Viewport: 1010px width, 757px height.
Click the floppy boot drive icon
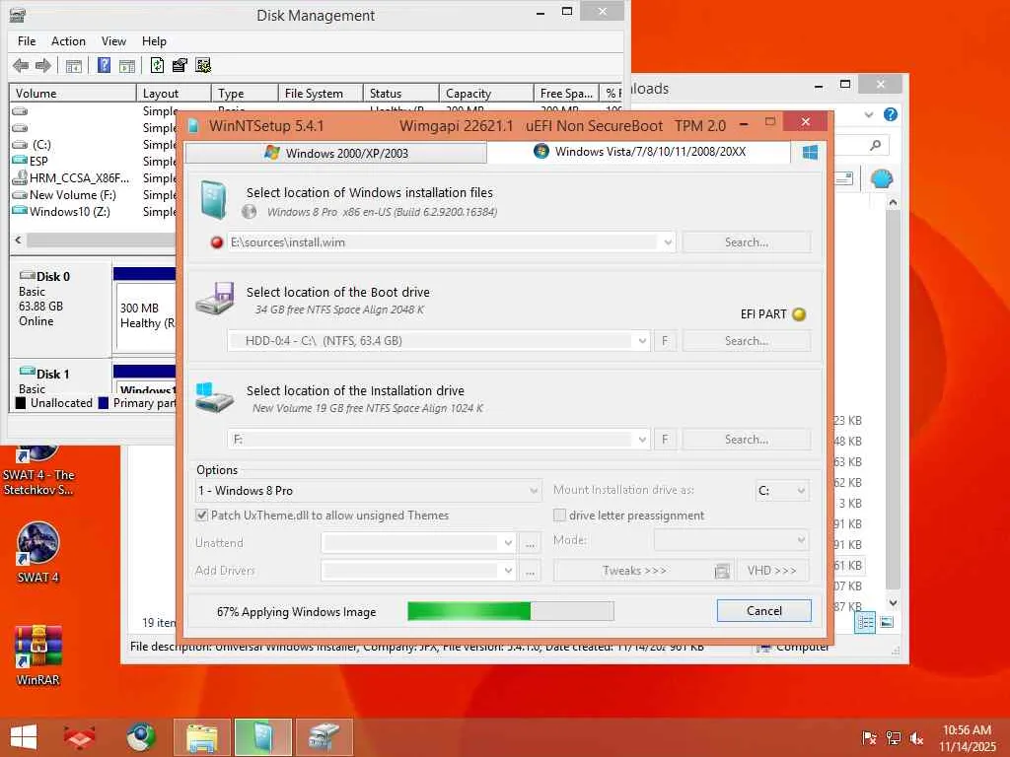coord(215,298)
